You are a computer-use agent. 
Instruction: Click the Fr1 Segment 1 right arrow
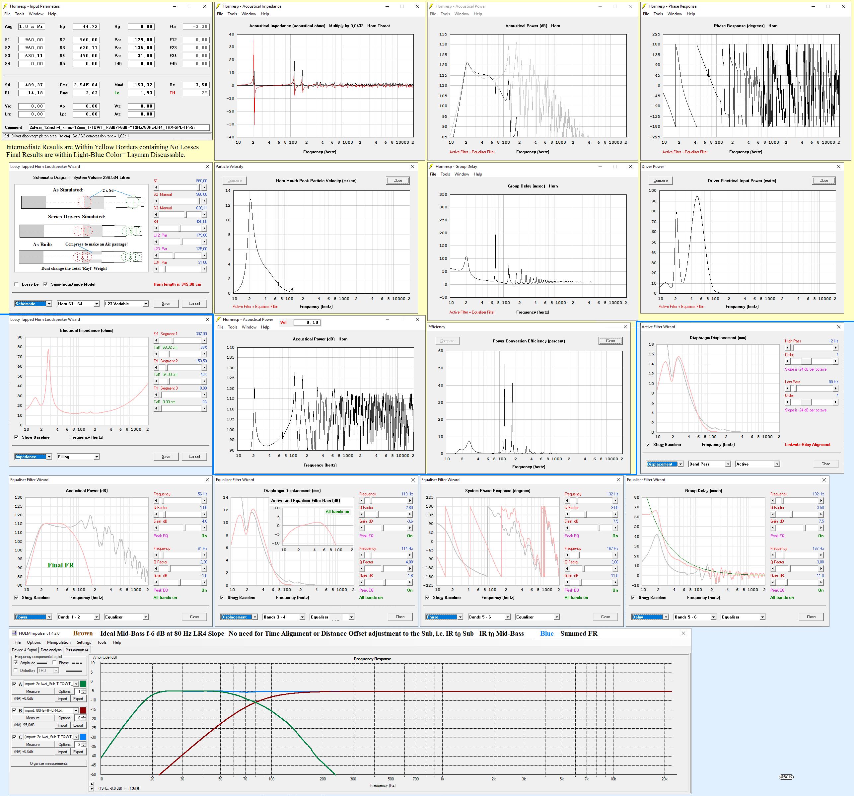tap(204, 340)
